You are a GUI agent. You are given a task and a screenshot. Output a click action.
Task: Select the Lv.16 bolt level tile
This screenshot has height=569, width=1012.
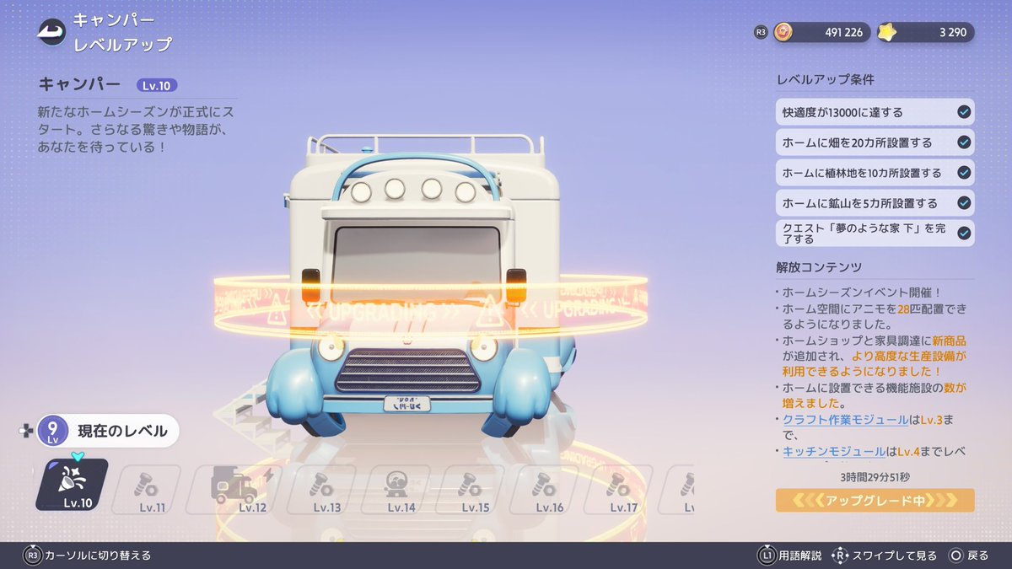pyautogui.click(x=544, y=489)
